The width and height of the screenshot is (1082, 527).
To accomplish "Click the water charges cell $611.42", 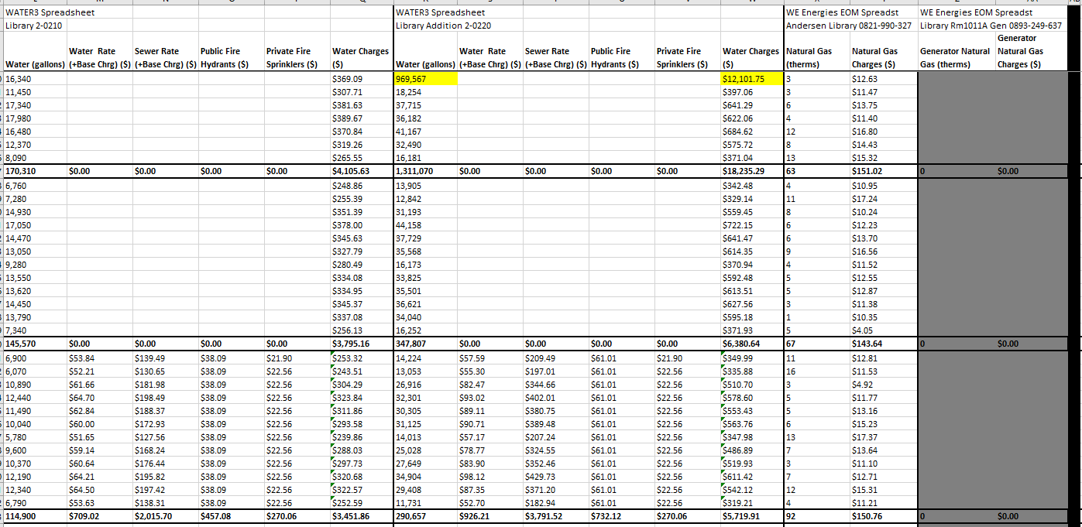I will click(752, 477).
